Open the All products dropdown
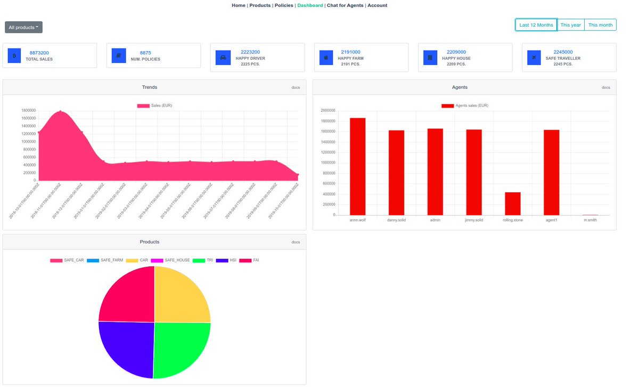639x387 pixels. 23,27
